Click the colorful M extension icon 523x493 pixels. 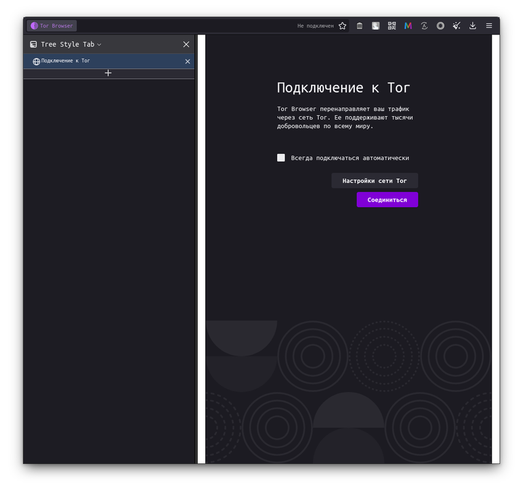407,25
